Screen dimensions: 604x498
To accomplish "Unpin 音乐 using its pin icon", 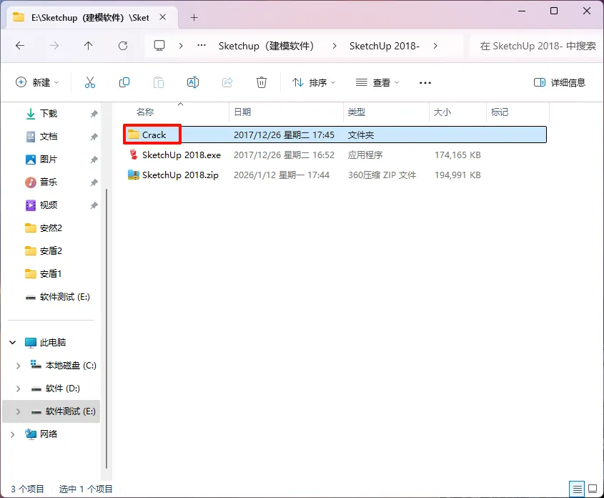I will pyautogui.click(x=94, y=182).
